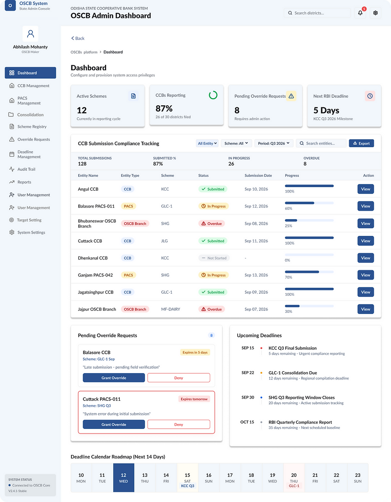391x502 pixels.
Task: Open the Period: Q3 2026 dropdown
Action: [274, 143]
